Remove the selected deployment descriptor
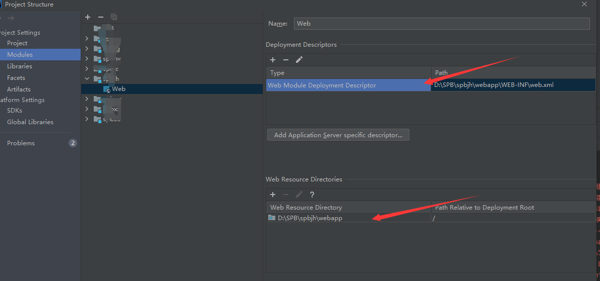 click(286, 59)
